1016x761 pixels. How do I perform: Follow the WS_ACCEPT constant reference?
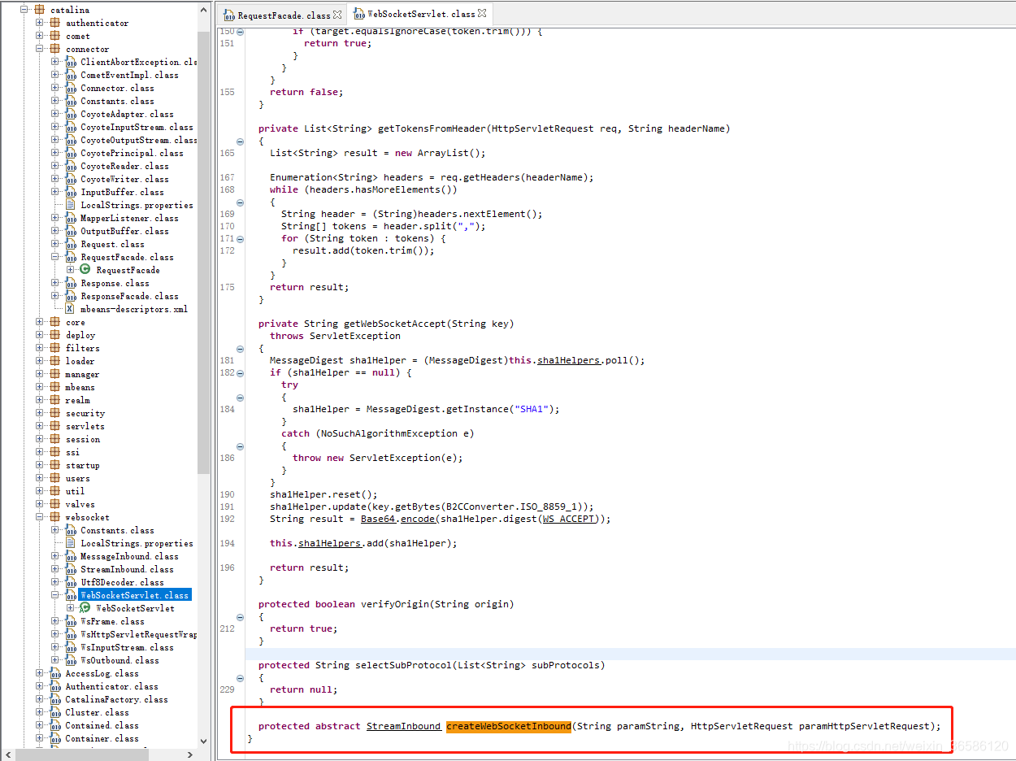[x=570, y=519]
